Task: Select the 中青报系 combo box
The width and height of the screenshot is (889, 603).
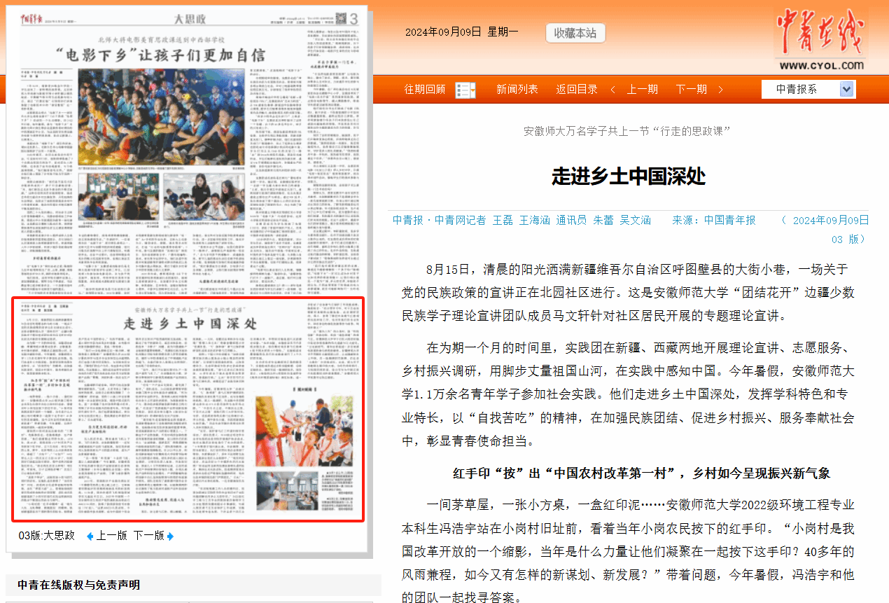Action: click(x=808, y=89)
